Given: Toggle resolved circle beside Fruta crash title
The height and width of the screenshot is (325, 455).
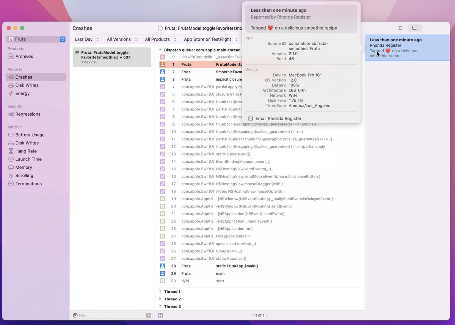Looking at the screenshot, I should click(x=160, y=28).
